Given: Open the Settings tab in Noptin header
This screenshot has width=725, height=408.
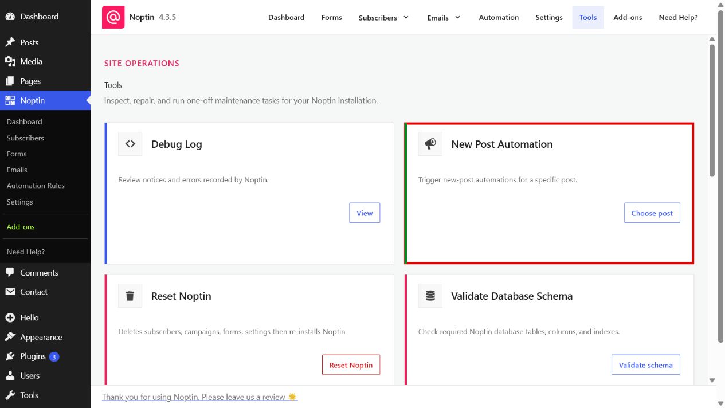Looking at the screenshot, I should (549, 17).
